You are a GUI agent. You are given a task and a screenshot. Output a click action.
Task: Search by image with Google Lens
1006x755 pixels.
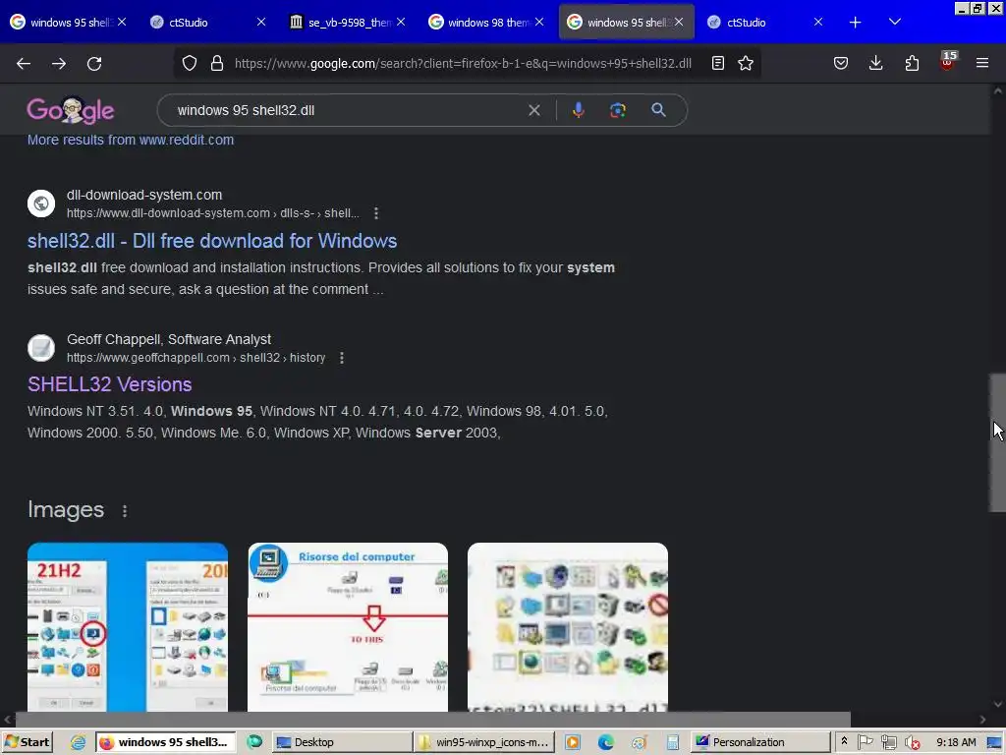click(x=617, y=110)
